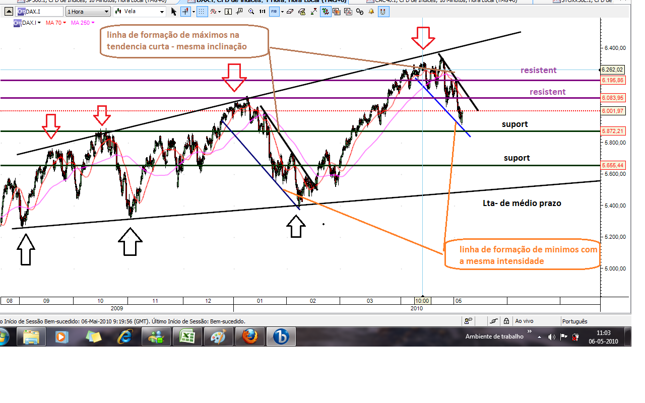Toggle the highlighted green-red arrows button
The height and width of the screenshot is (403, 645).
pos(326,12)
